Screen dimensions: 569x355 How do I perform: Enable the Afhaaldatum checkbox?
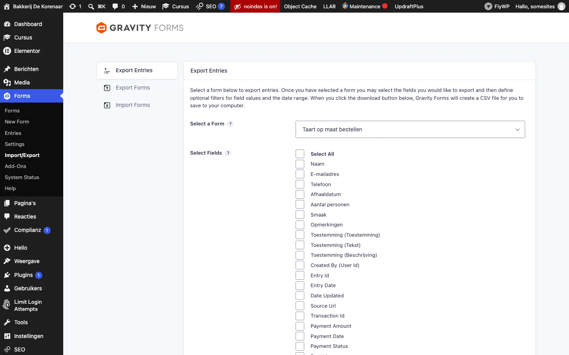point(300,194)
